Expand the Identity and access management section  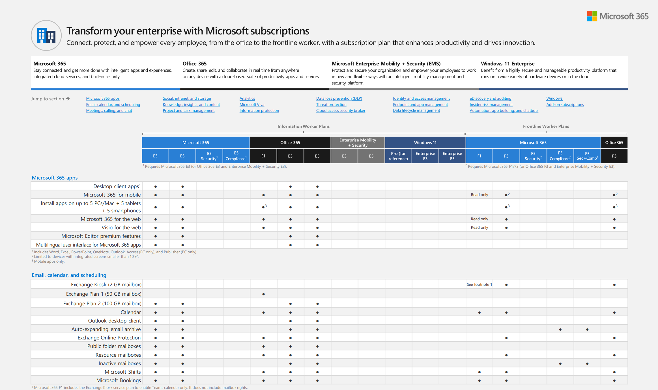421,98
